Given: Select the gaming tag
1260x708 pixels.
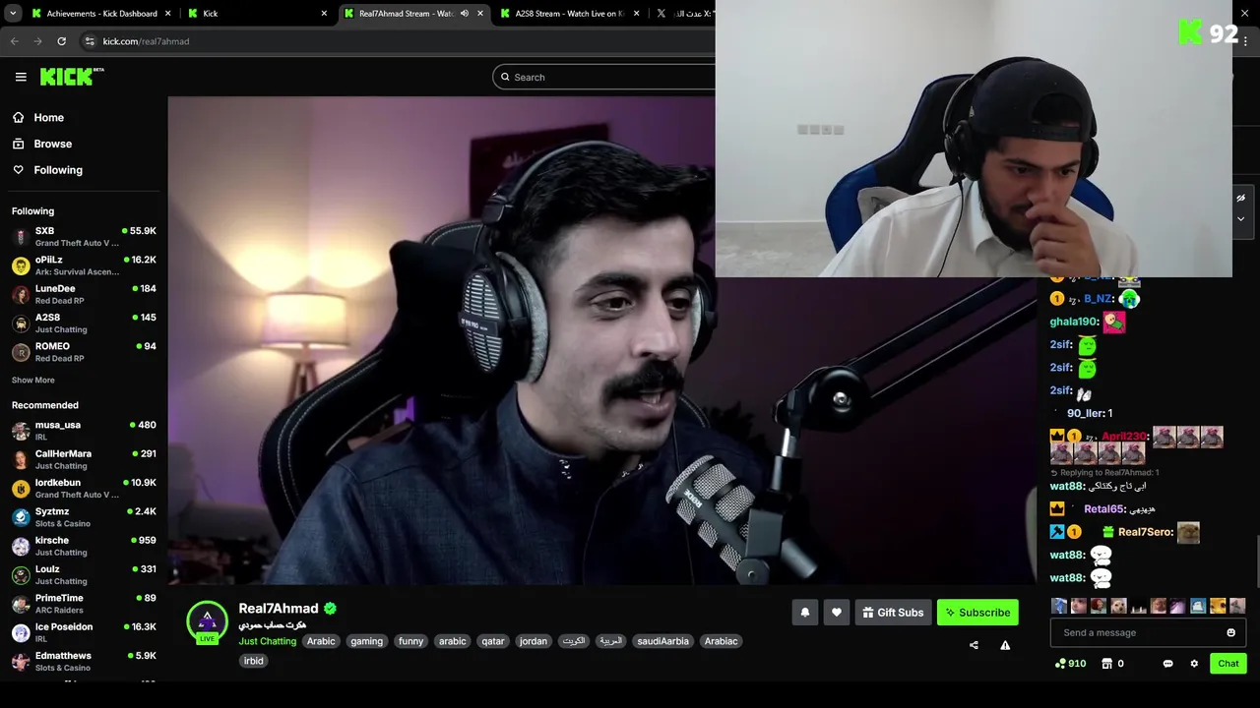Looking at the screenshot, I should pos(366,641).
